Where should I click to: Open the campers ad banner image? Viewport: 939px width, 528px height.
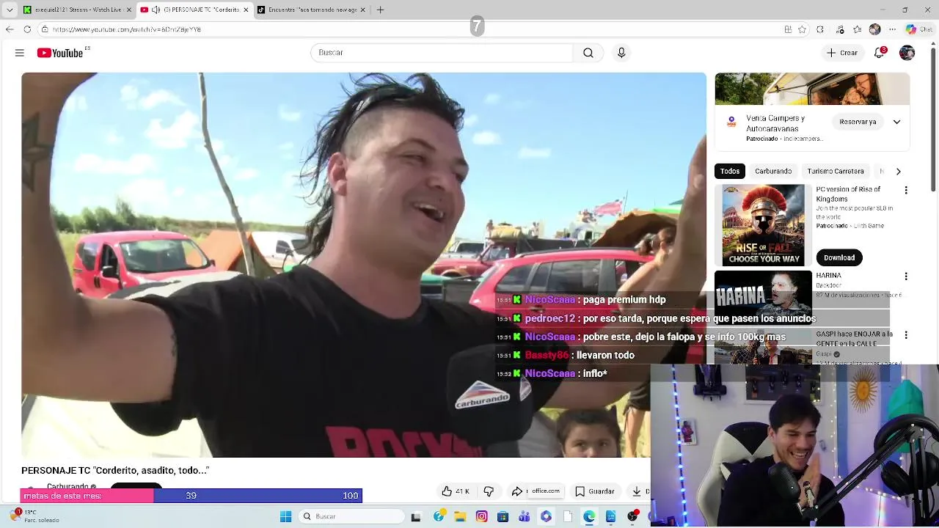click(x=812, y=89)
